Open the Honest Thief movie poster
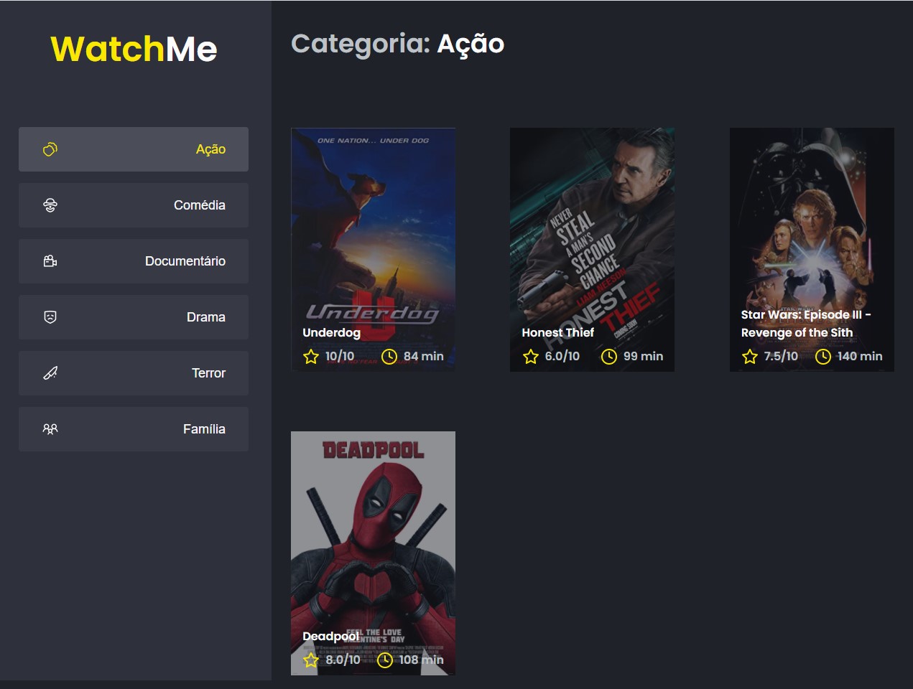Screen dimensions: 913x689 pos(592,250)
